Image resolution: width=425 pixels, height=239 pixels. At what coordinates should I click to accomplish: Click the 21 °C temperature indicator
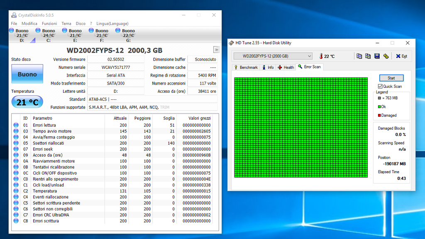click(27, 102)
